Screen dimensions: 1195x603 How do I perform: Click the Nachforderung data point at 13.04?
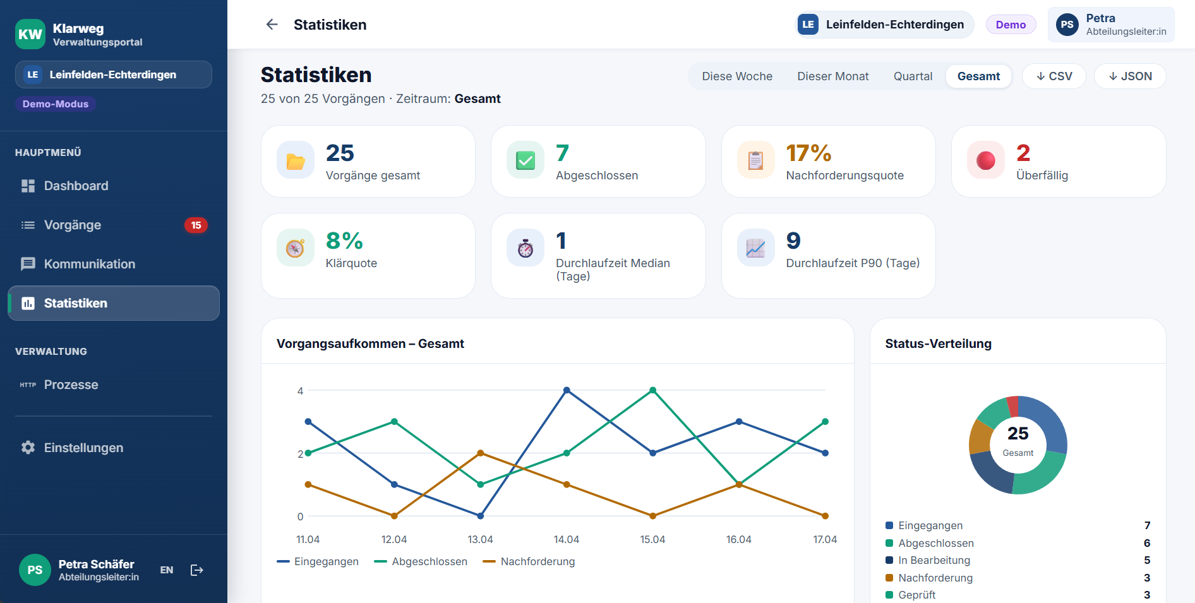(x=481, y=453)
